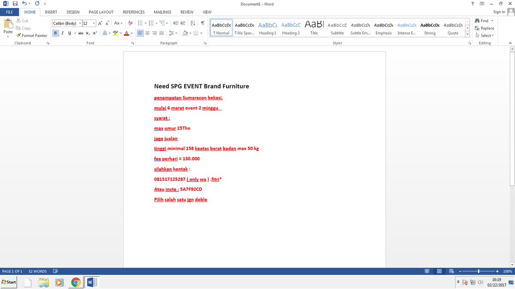The image size is (515, 289).
Task: Click the Find button
Action: (x=485, y=21)
